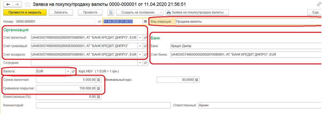Open the Создать на основании menu
Viewport: 322px width, 120px height.
140,12
